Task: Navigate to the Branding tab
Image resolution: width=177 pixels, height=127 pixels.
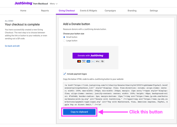Action: click(132, 11)
